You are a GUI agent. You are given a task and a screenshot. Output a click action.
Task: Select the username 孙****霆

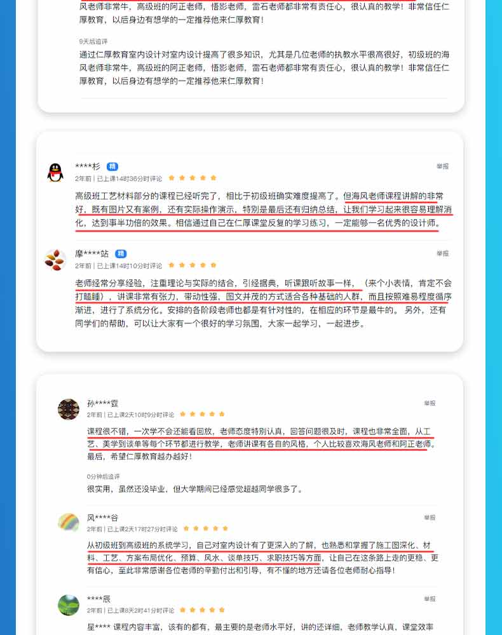coord(102,403)
